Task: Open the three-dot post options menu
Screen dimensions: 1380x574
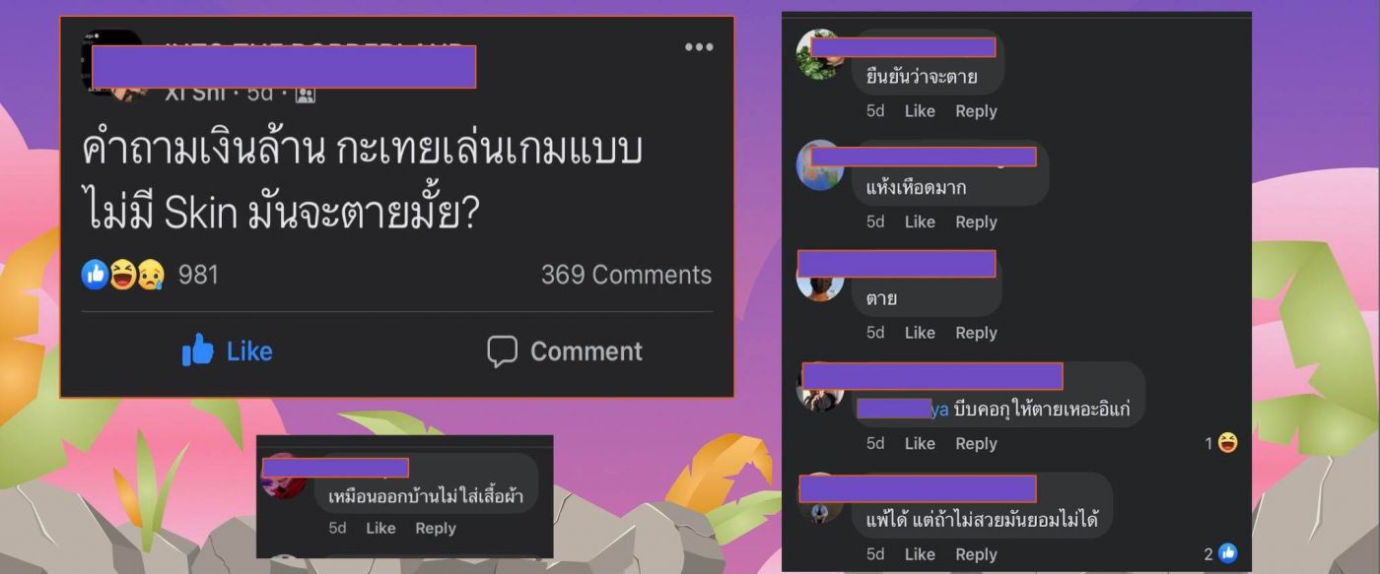Action: 699,47
